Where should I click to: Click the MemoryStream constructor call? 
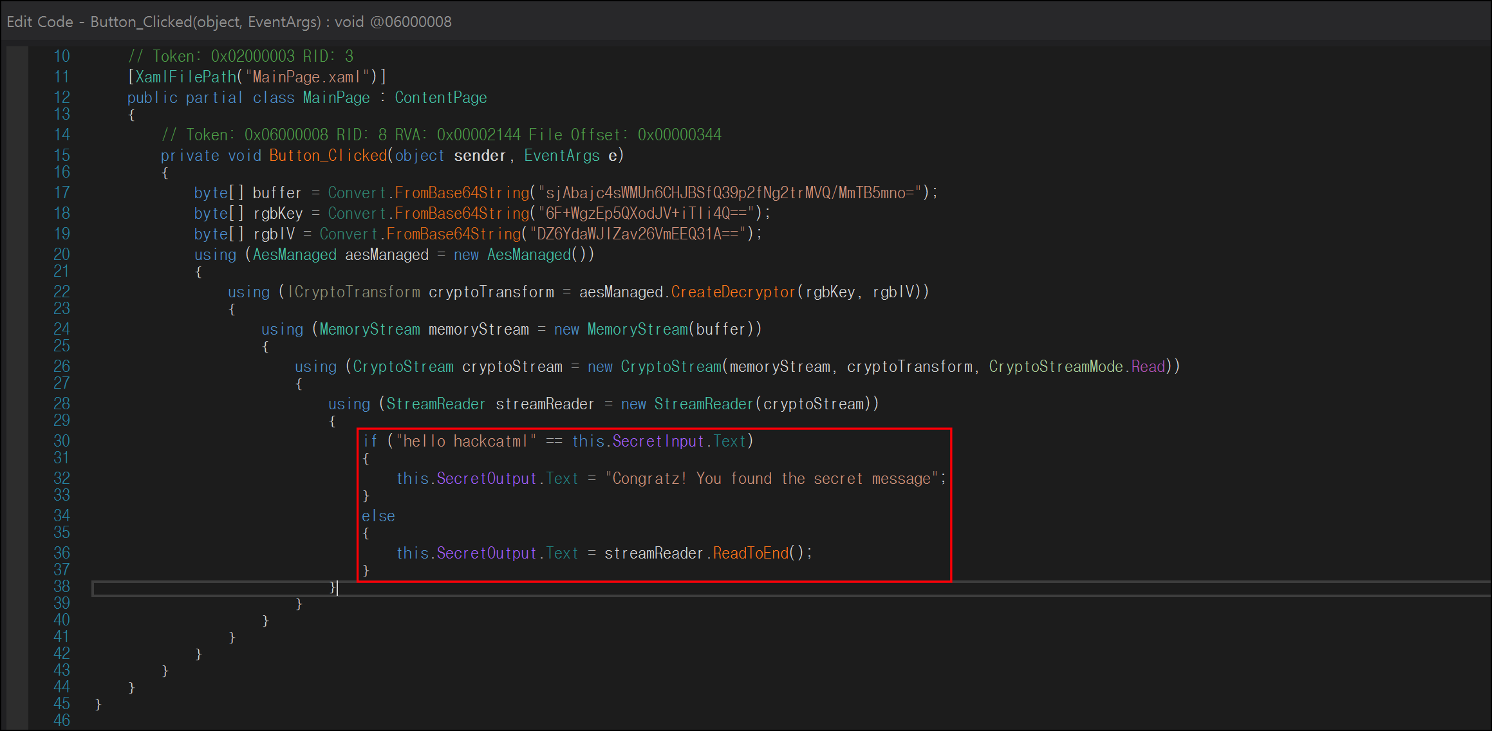(637, 329)
